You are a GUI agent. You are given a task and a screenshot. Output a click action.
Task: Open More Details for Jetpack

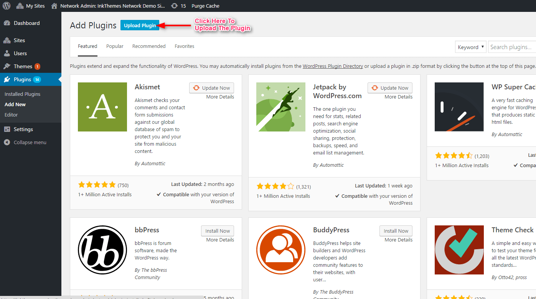click(x=399, y=97)
